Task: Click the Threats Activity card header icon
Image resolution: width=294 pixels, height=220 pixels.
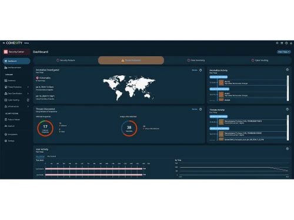Action: 288,109
